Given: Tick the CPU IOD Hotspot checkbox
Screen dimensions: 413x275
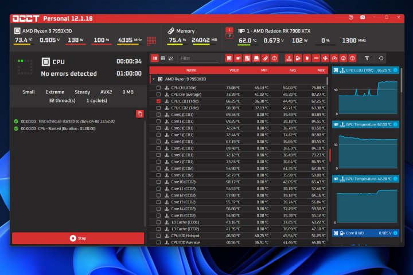Looking at the screenshot, I should tap(158, 236).
